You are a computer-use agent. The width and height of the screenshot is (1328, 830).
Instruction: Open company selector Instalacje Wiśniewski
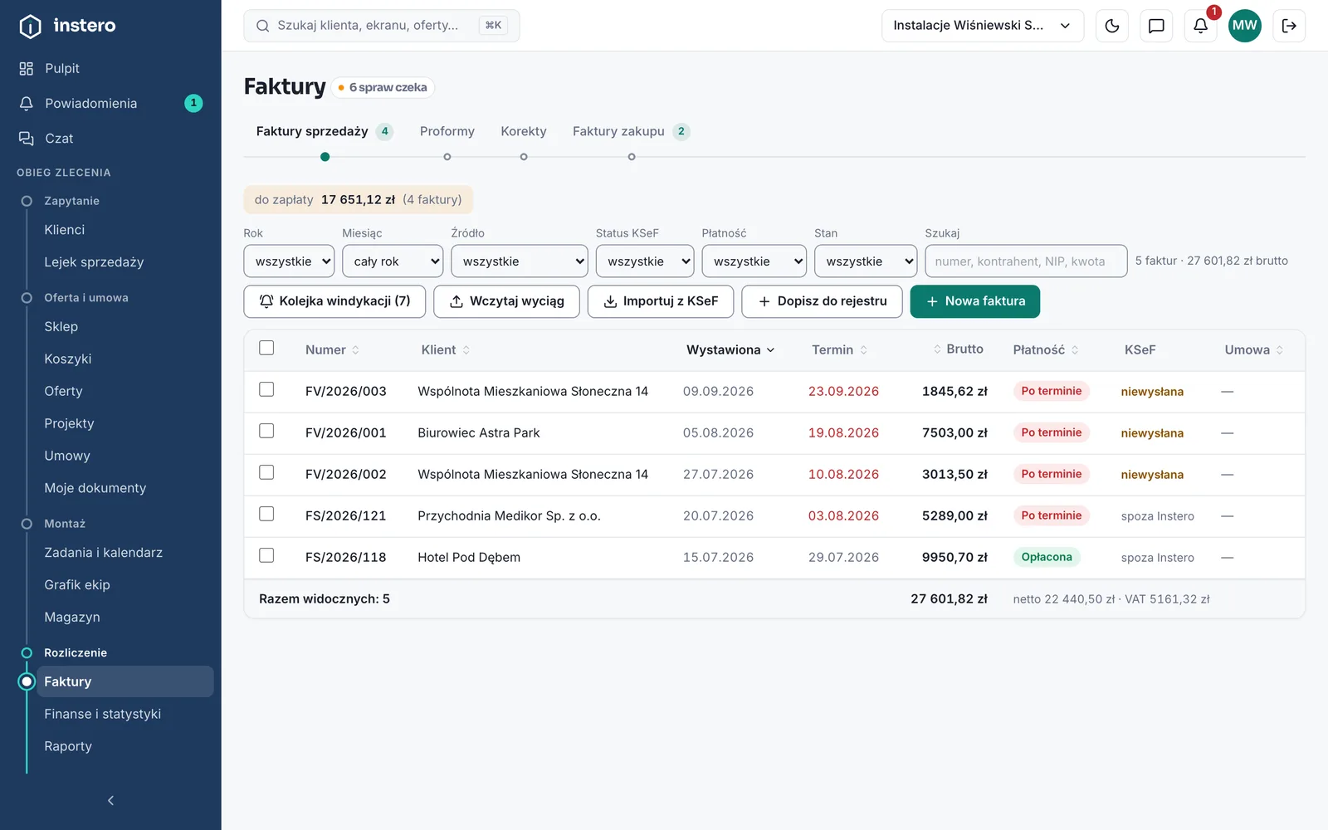(x=983, y=26)
